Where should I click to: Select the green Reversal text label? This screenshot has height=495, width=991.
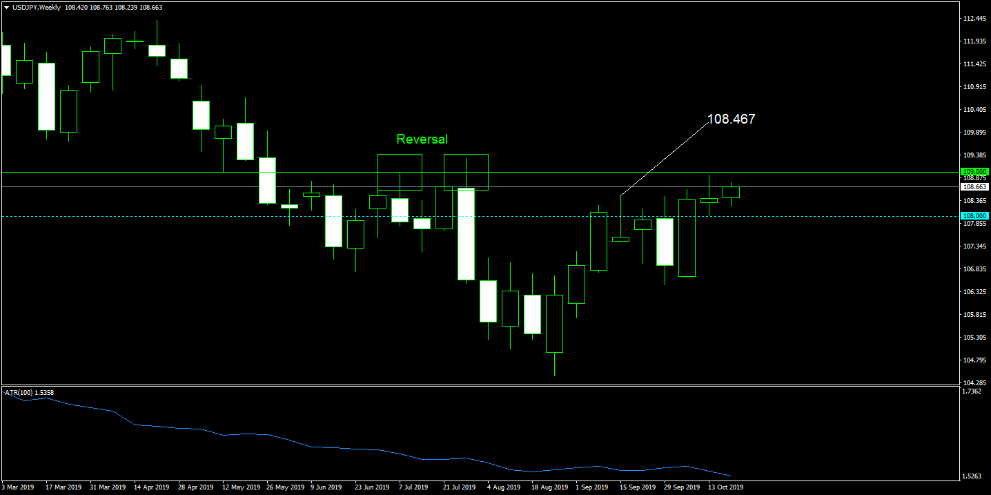(x=422, y=139)
